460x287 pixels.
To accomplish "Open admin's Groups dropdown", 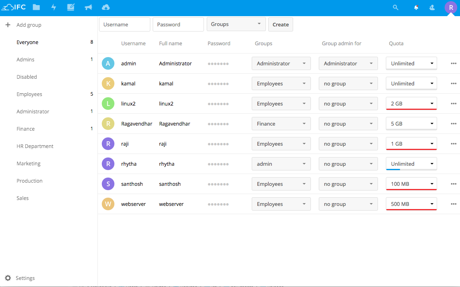I will pos(281,63).
